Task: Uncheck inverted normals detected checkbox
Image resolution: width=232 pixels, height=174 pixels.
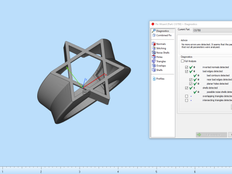Action: tap(187, 67)
